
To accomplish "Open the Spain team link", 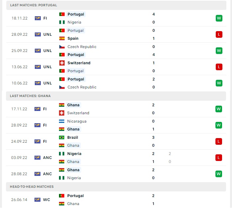I will 73,38.
